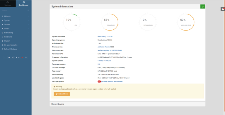Click the Local Disk Space gauge
Viewport: 225px width, 115px height.
[186, 22]
